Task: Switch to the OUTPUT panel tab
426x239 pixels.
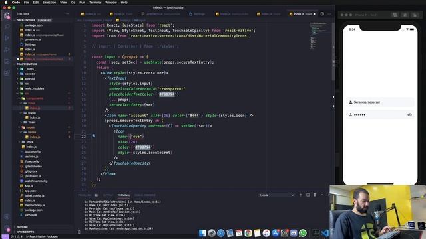Action: click(108, 195)
